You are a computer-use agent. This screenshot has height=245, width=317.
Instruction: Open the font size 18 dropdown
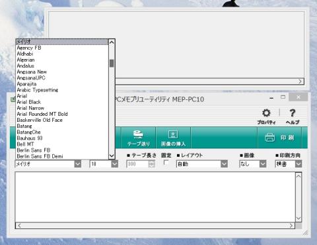[115, 164]
